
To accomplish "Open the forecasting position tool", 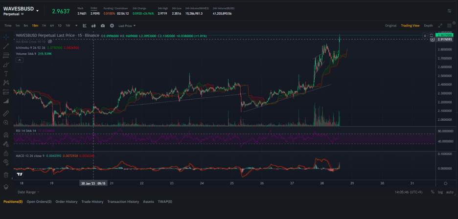I will point(6,92).
